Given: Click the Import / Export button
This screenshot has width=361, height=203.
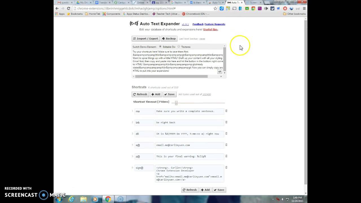Looking at the screenshot, I should (x=146, y=39).
